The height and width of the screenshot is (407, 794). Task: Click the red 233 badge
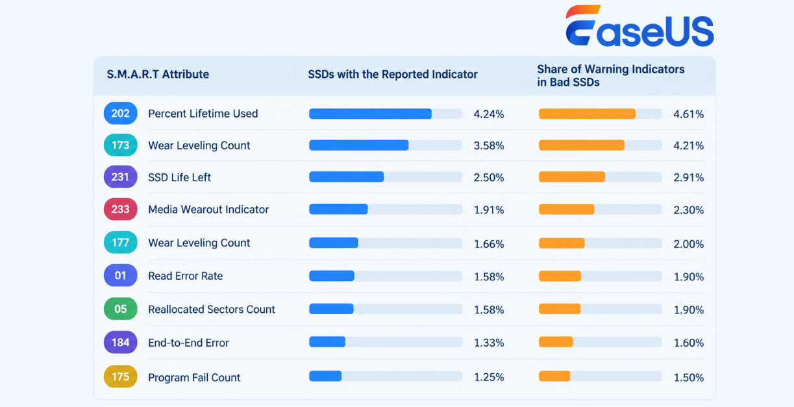coord(121,209)
